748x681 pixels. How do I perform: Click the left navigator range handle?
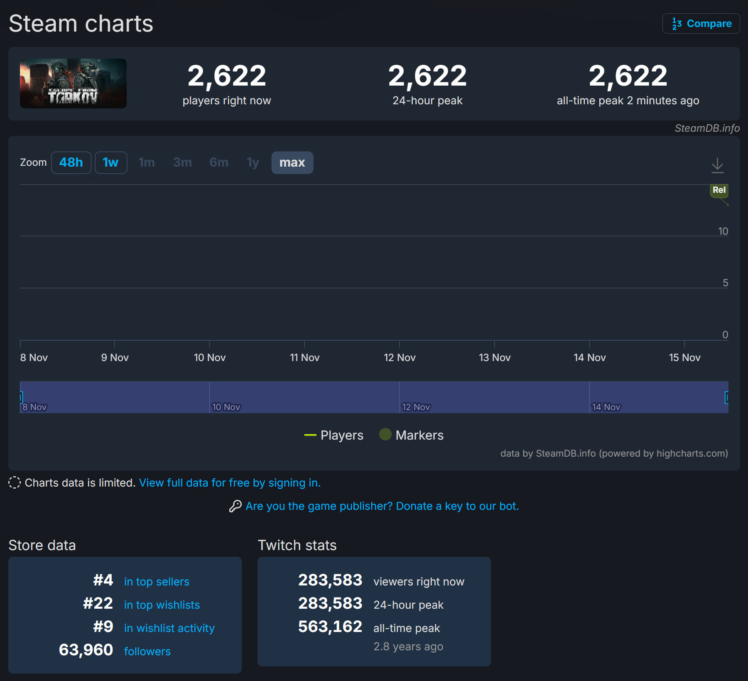pos(21,397)
